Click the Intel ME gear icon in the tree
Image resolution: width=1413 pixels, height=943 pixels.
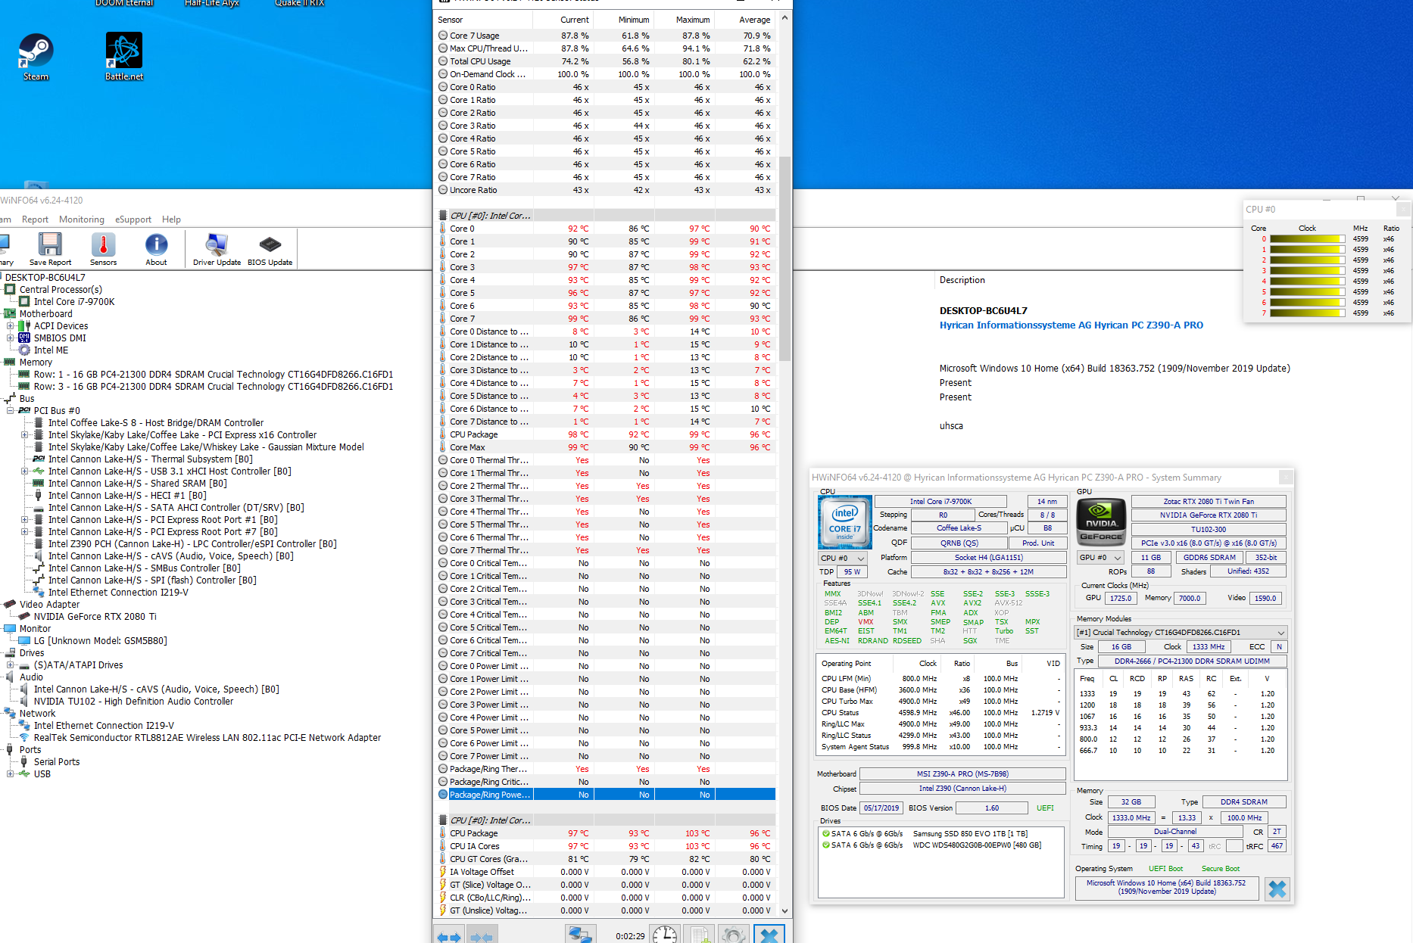click(x=24, y=350)
